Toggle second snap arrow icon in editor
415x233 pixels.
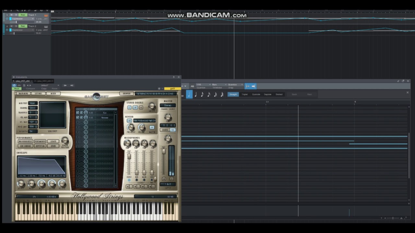tap(254, 86)
